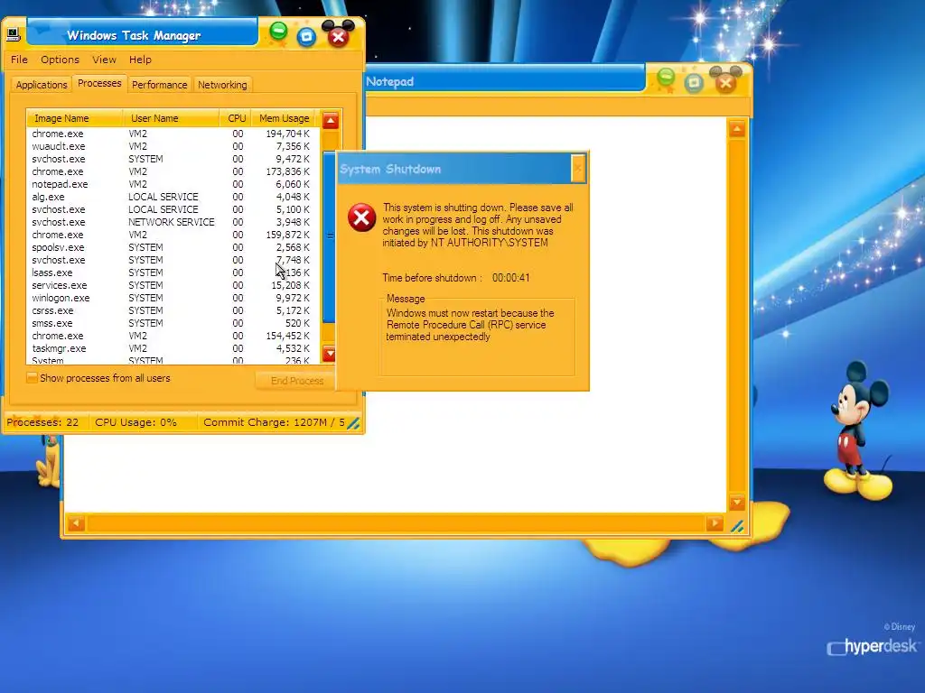This screenshot has height=693, width=925.
Task: Click the Processes: 22 status bar entry
Action: point(42,422)
